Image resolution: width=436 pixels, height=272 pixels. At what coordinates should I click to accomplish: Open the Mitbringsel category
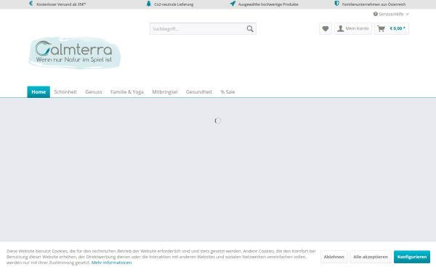(165, 92)
